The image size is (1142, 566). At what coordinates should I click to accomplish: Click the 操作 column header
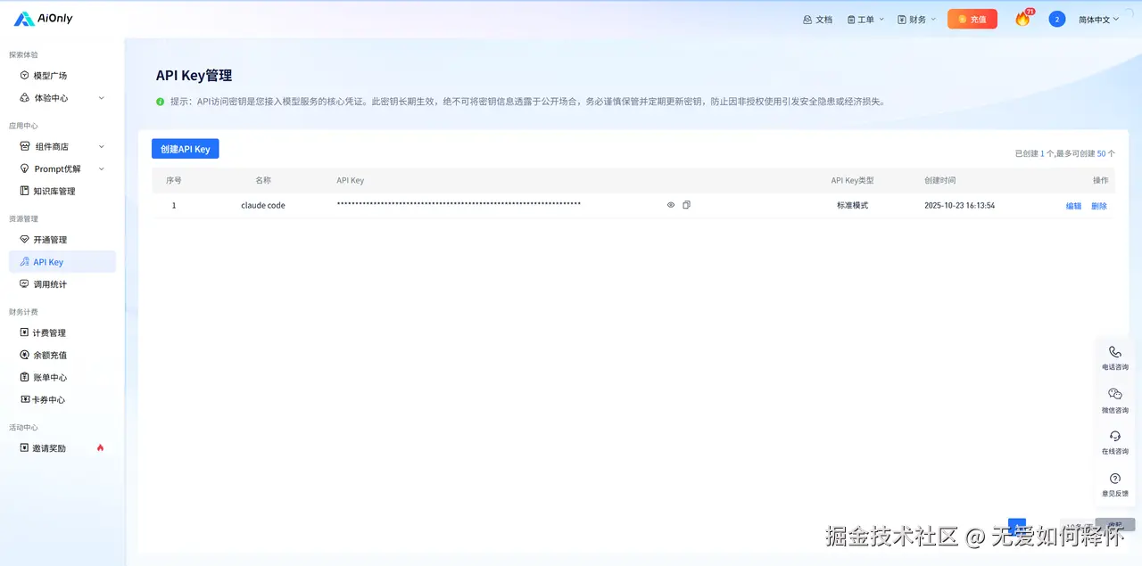1100,180
